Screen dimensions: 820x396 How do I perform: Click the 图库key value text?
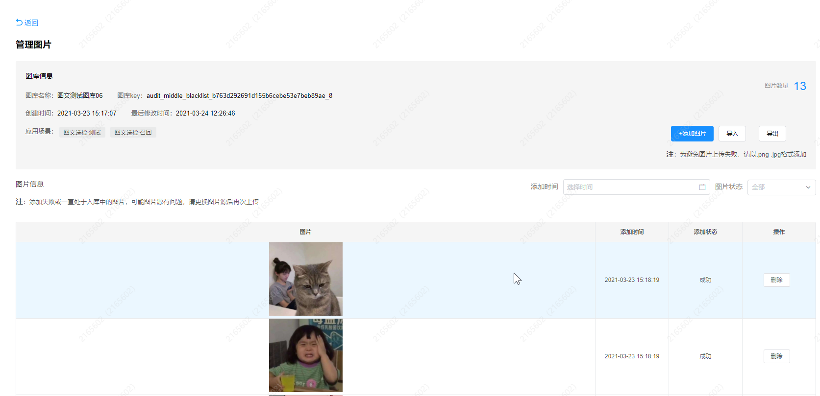[x=239, y=96]
